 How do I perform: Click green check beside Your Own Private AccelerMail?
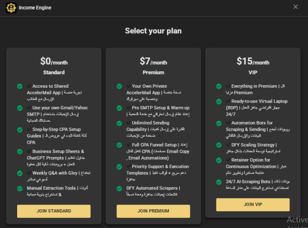tap(119, 86)
